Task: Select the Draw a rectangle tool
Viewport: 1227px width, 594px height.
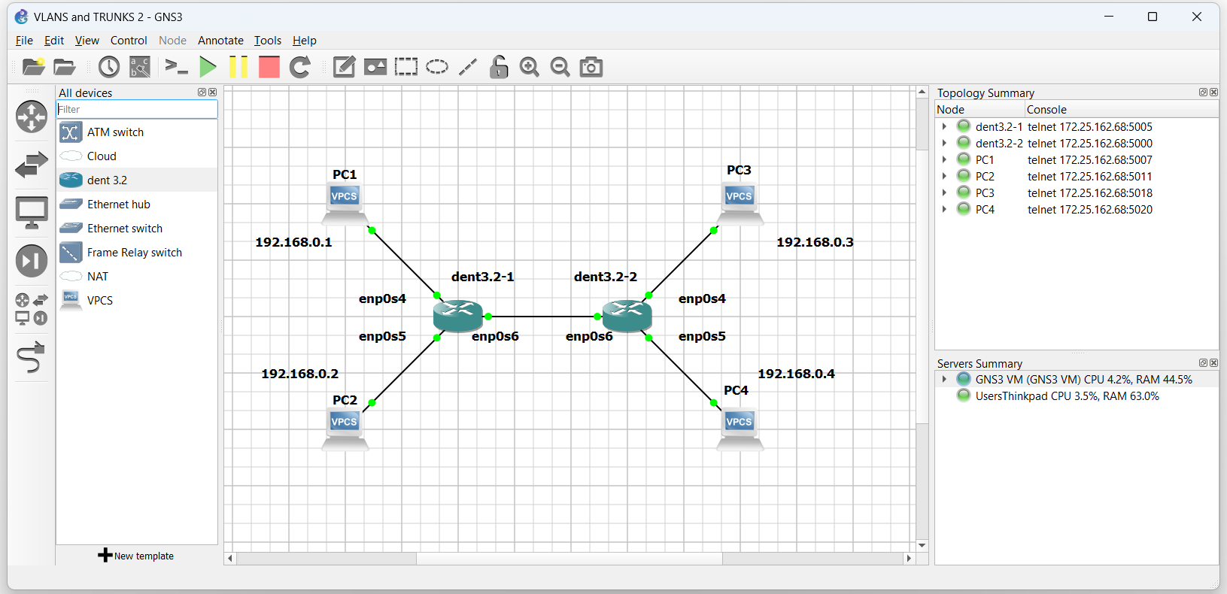Action: [x=406, y=67]
